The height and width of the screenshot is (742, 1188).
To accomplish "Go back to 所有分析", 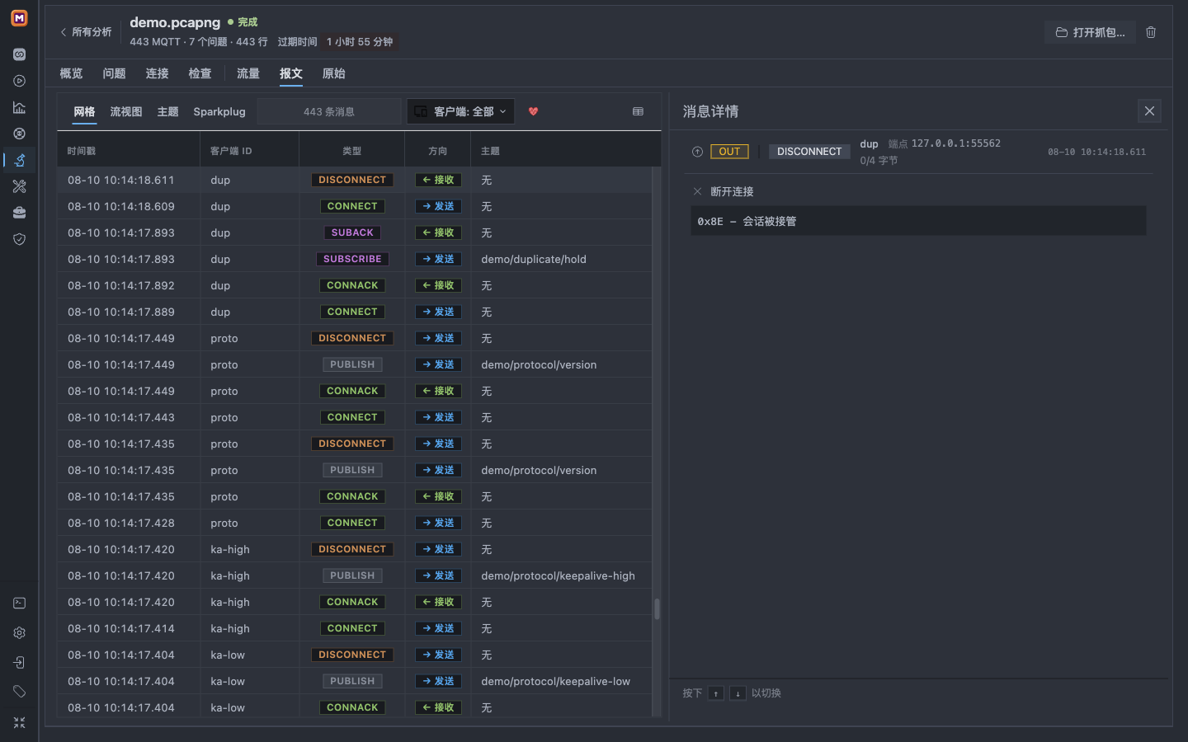I will 86,32.
